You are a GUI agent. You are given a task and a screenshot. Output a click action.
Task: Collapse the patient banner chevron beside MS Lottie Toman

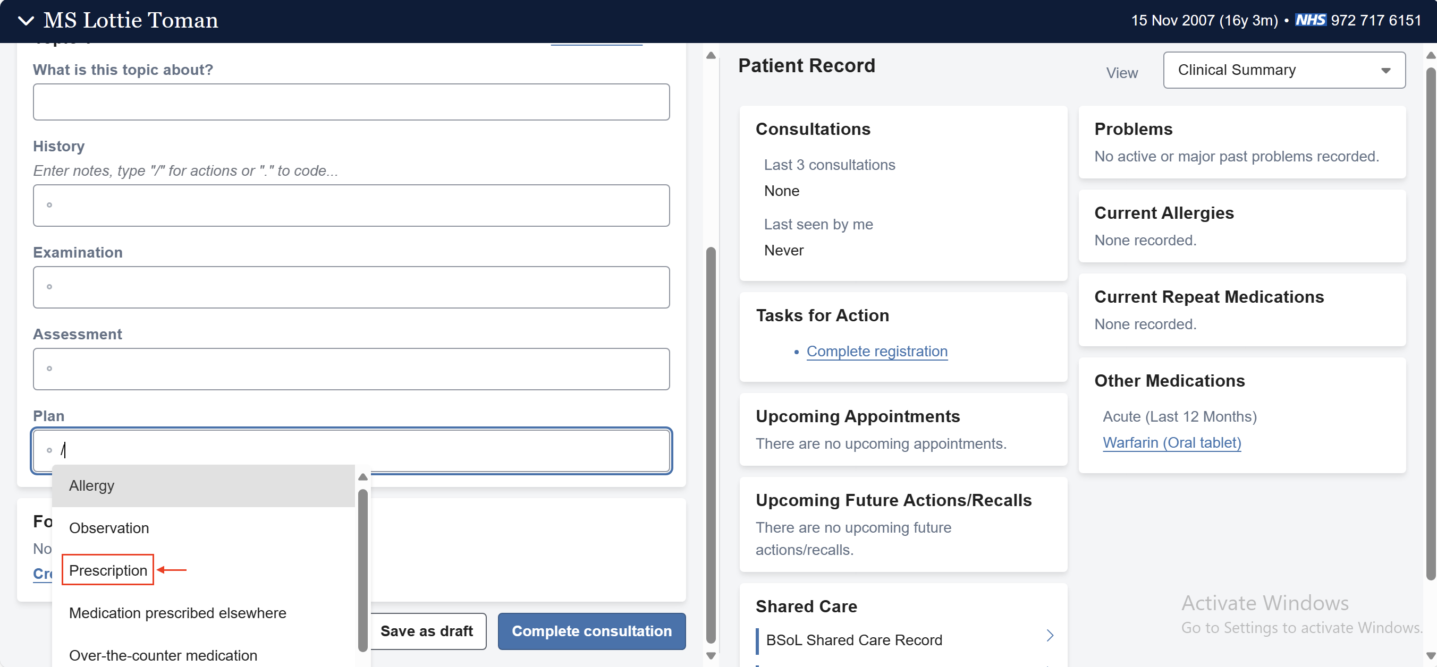point(26,21)
